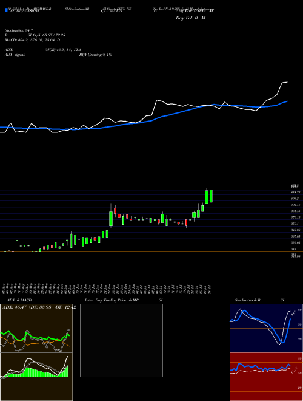Click the 'Intra Day Trading Price & MR' title
The width and height of the screenshot is (303, 401).
click(112, 300)
